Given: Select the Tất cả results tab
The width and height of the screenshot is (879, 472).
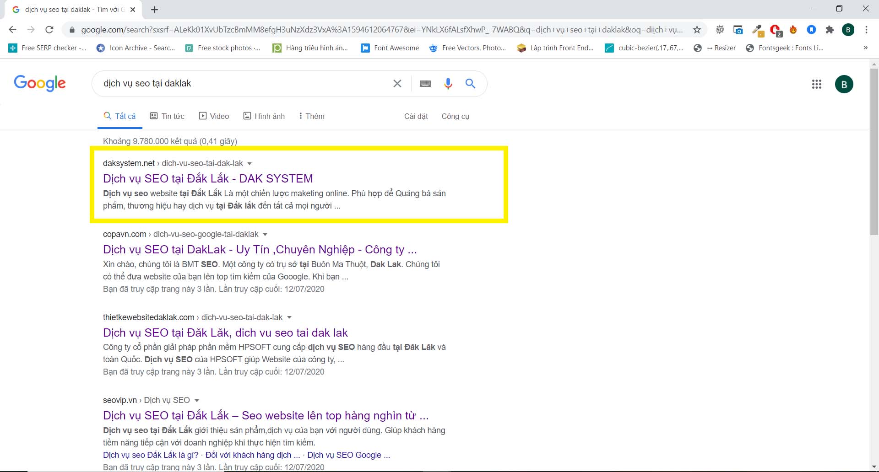Looking at the screenshot, I should tap(120, 116).
